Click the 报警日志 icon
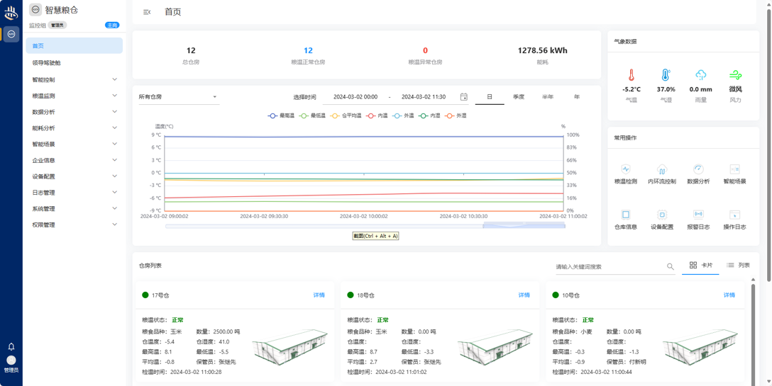 point(698,215)
